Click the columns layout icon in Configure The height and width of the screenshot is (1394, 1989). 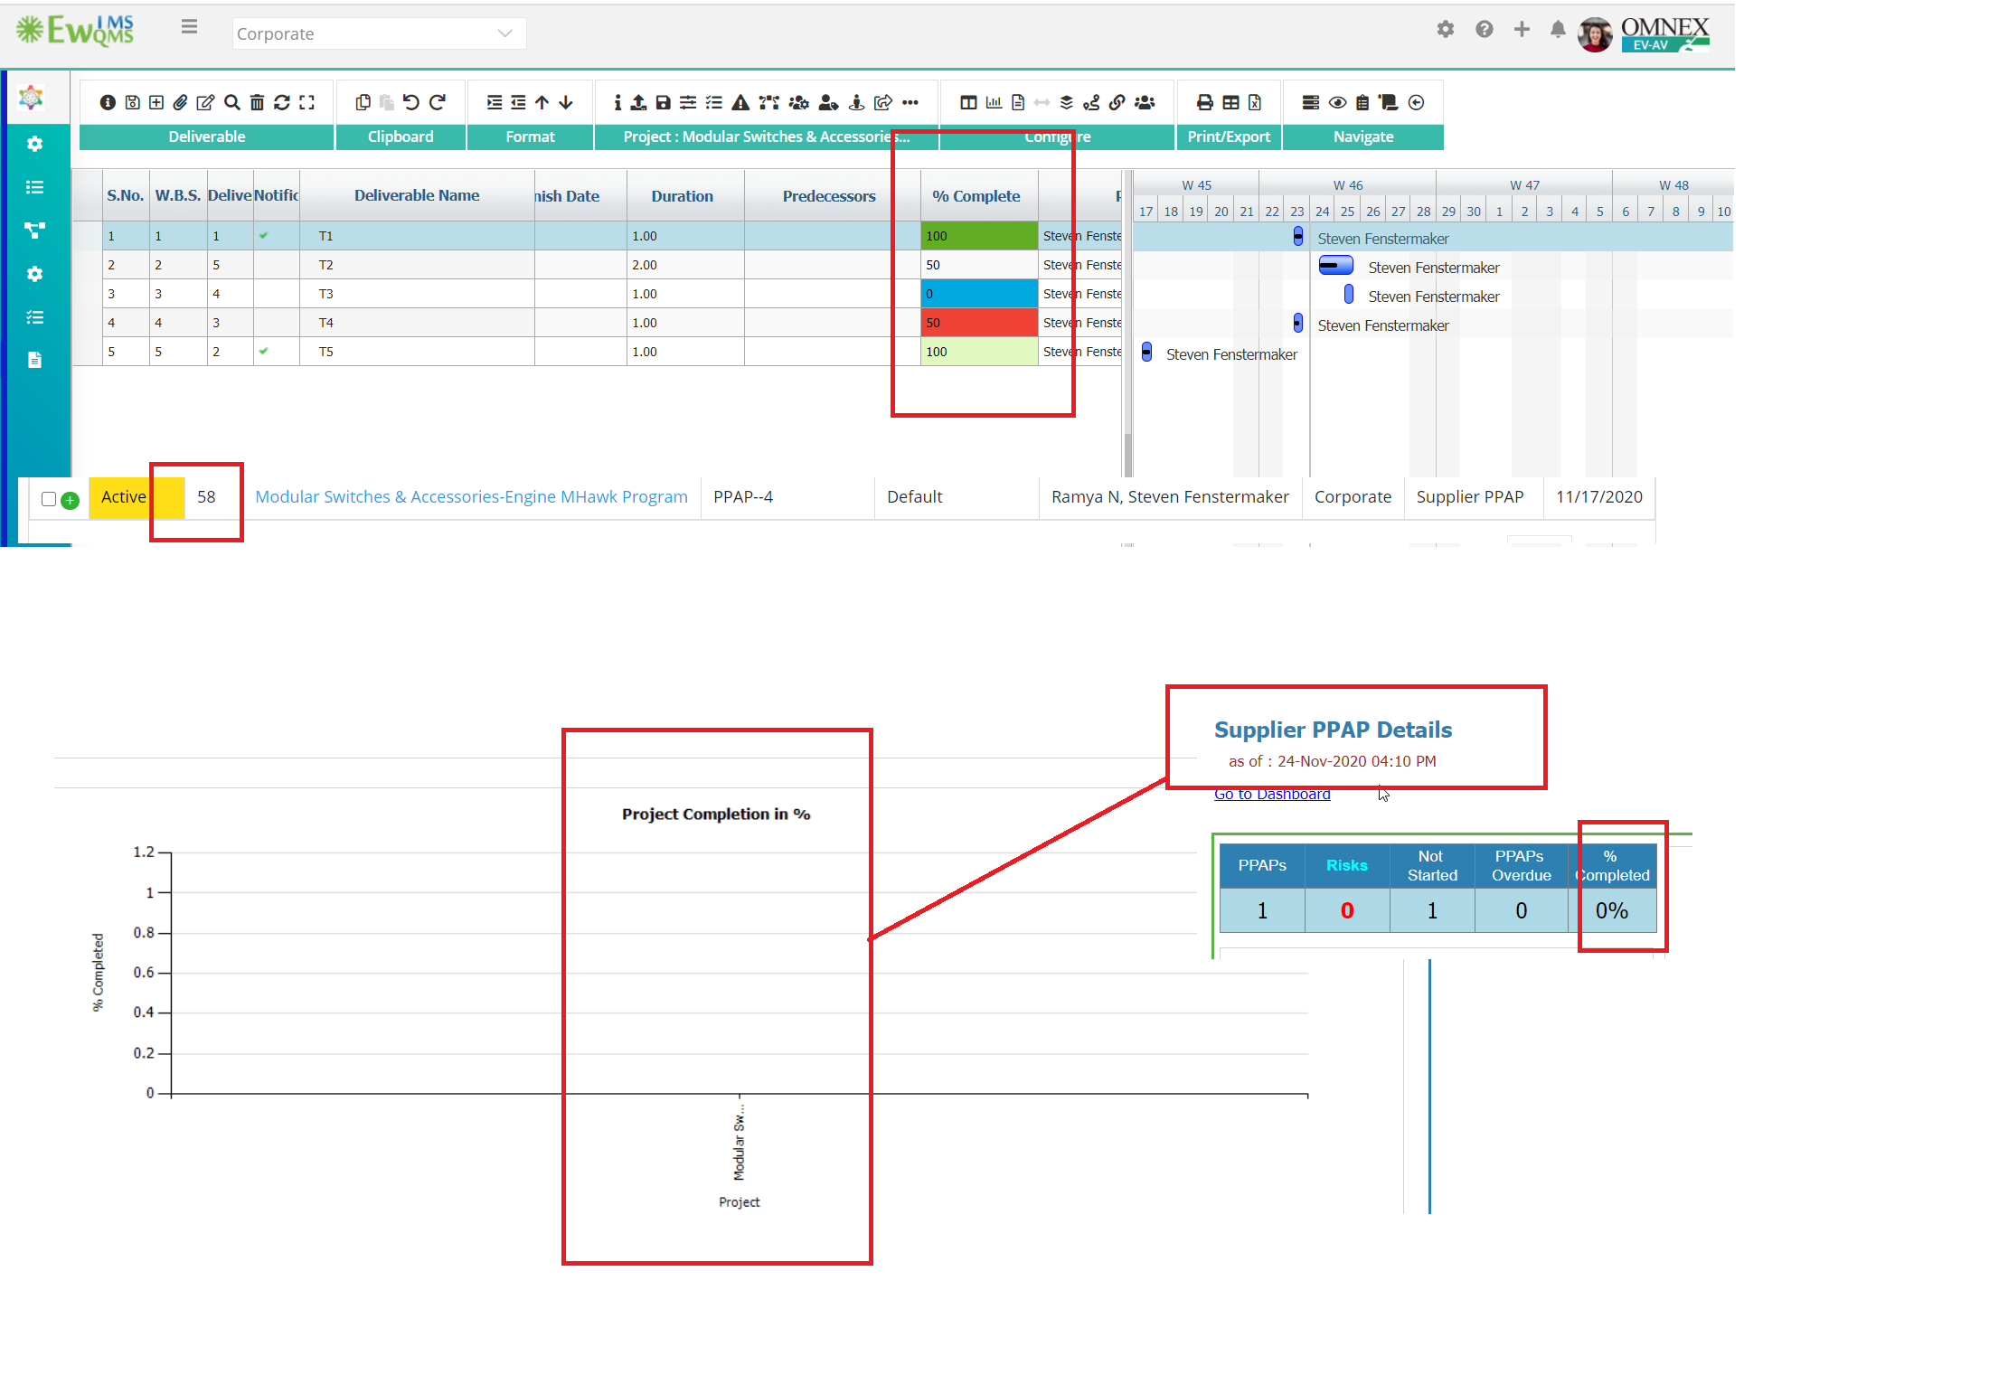click(x=968, y=103)
